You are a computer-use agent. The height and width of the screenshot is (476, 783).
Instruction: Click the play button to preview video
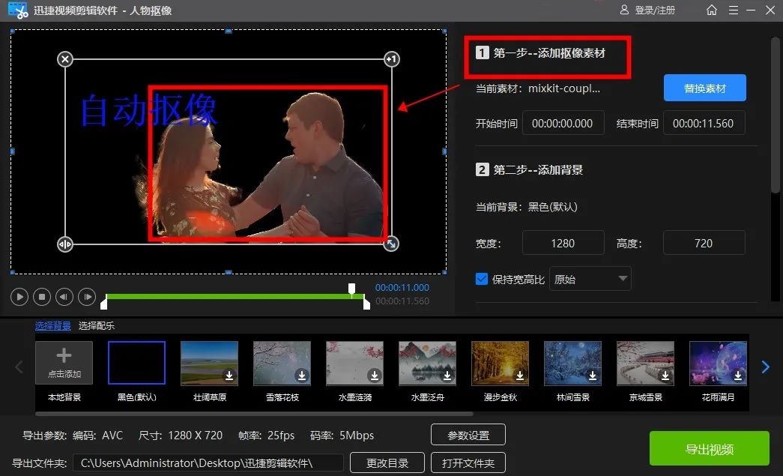click(x=19, y=297)
